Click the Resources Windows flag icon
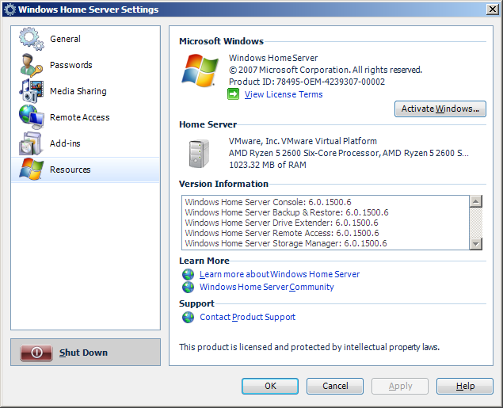This screenshot has width=503, height=408. [31, 169]
